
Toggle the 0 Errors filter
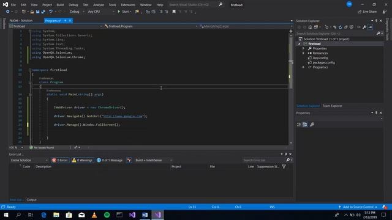click(60, 160)
